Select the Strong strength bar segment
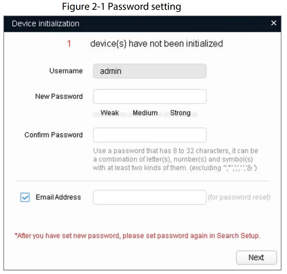 pyautogui.click(x=181, y=113)
